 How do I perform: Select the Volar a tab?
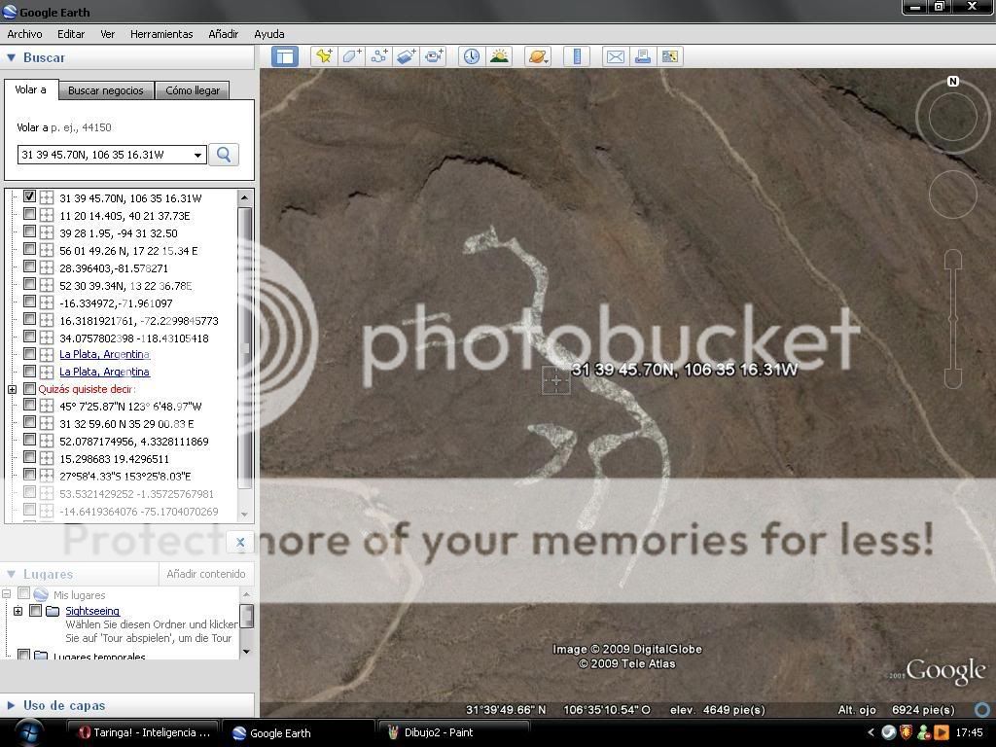(x=31, y=89)
